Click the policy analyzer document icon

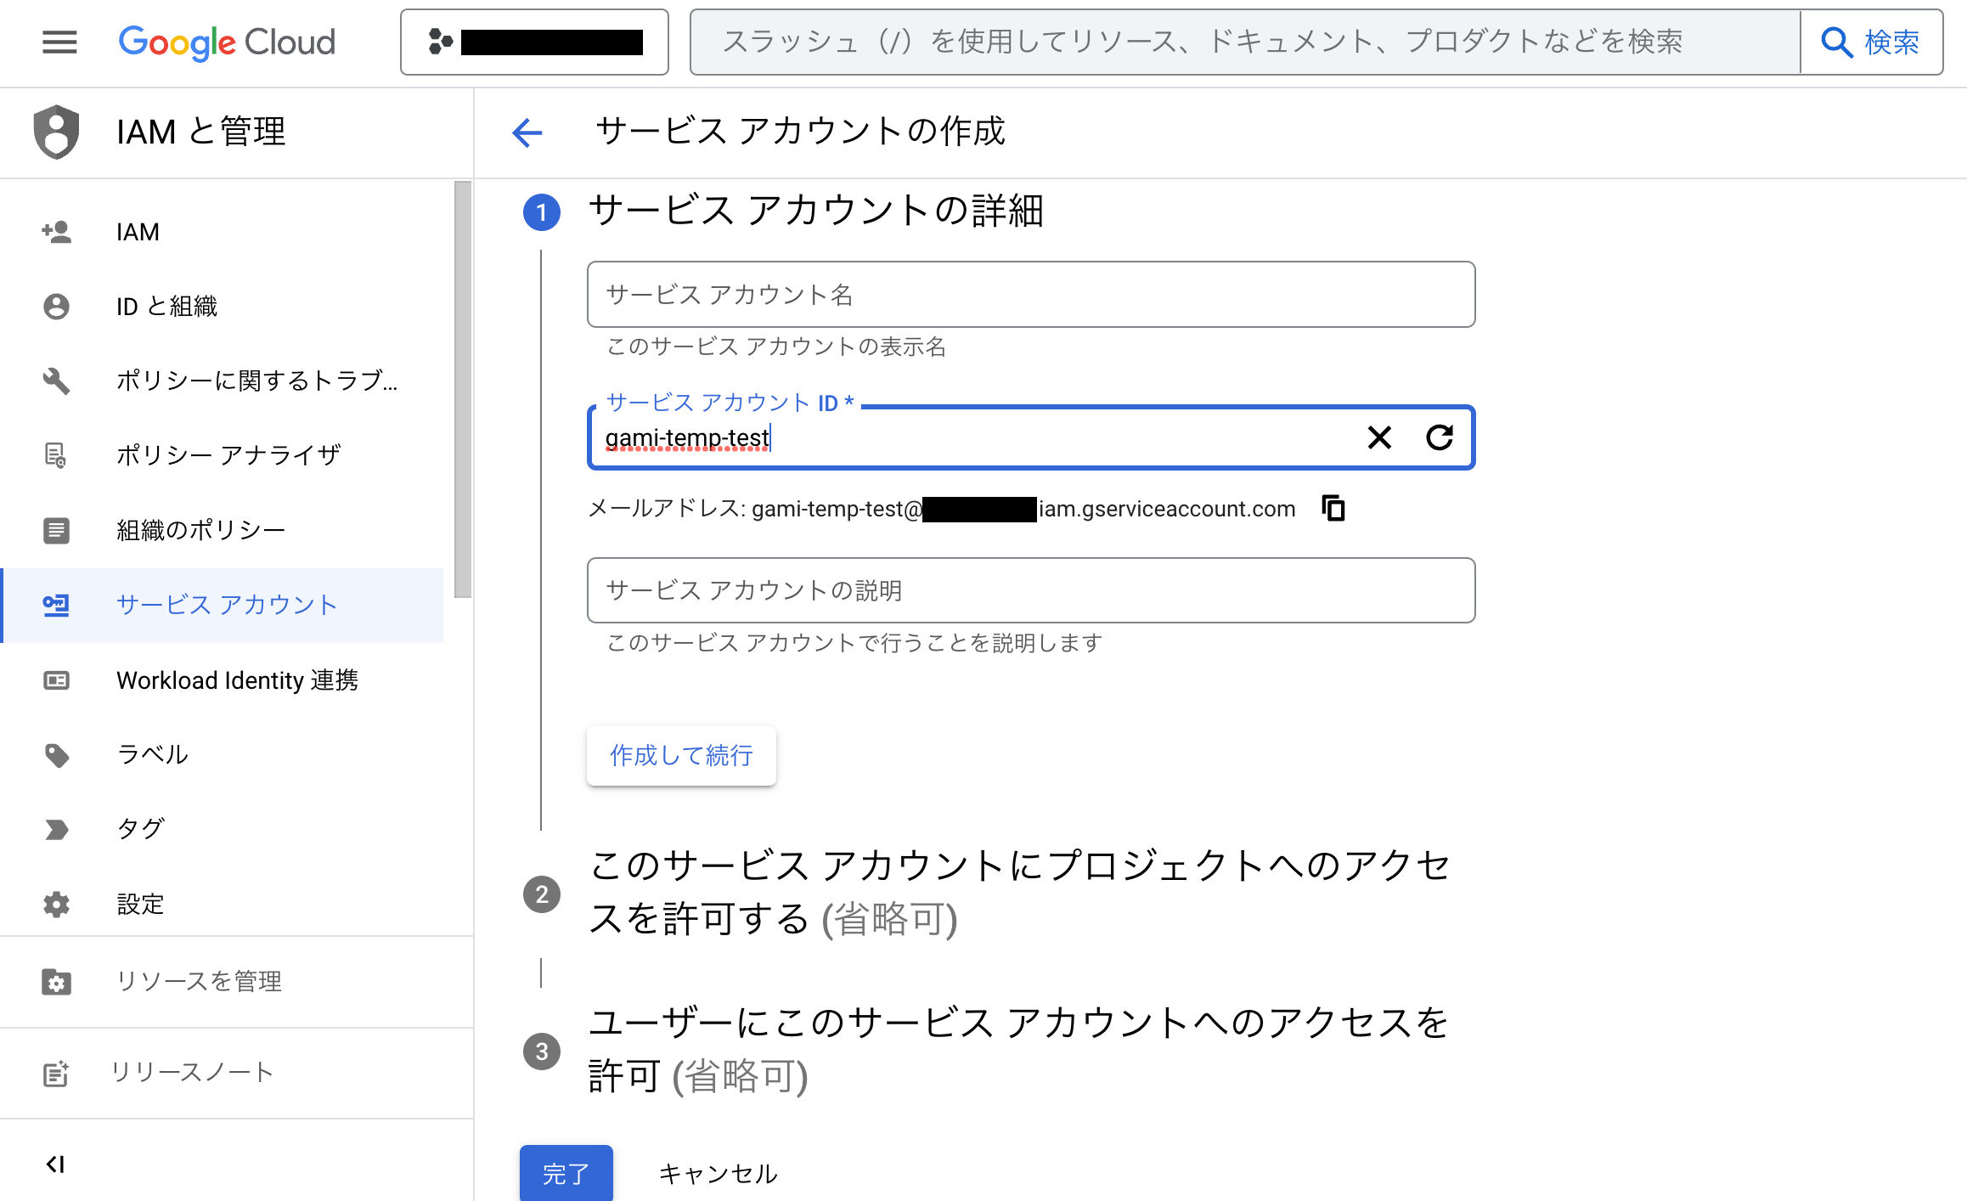pyautogui.click(x=56, y=455)
